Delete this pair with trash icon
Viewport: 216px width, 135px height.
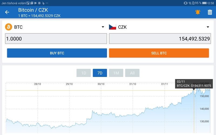coord(210,12)
